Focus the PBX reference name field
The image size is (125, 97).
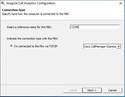tap(95, 27)
